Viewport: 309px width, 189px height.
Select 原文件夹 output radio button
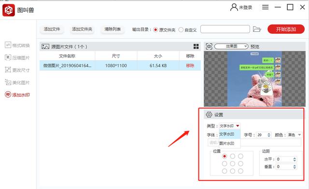[x=155, y=30]
